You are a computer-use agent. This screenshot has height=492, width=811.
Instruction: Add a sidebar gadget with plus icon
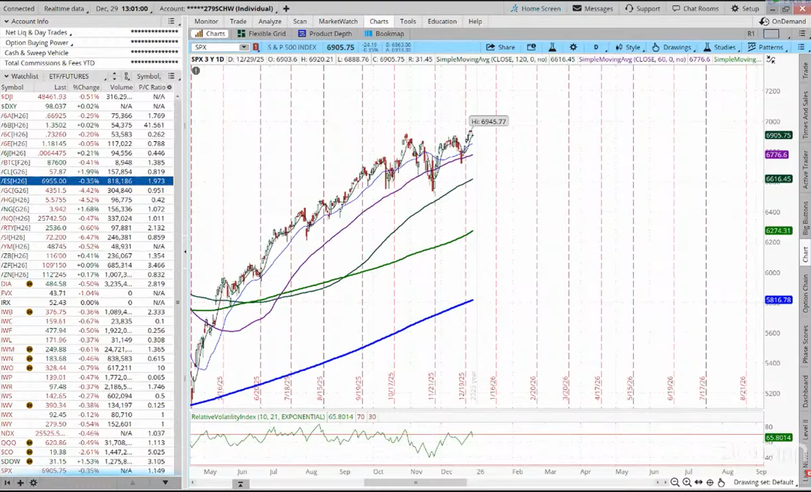point(20,483)
